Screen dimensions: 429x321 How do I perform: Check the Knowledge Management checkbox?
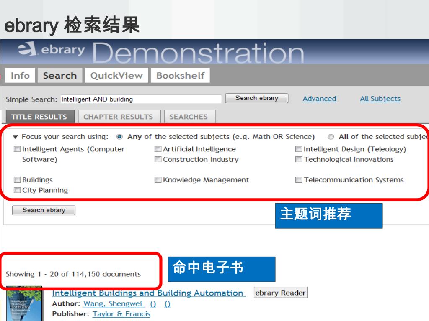(x=158, y=180)
